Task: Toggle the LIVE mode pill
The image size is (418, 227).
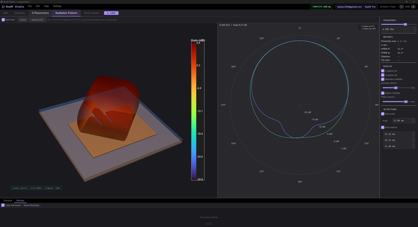Action: [111, 13]
